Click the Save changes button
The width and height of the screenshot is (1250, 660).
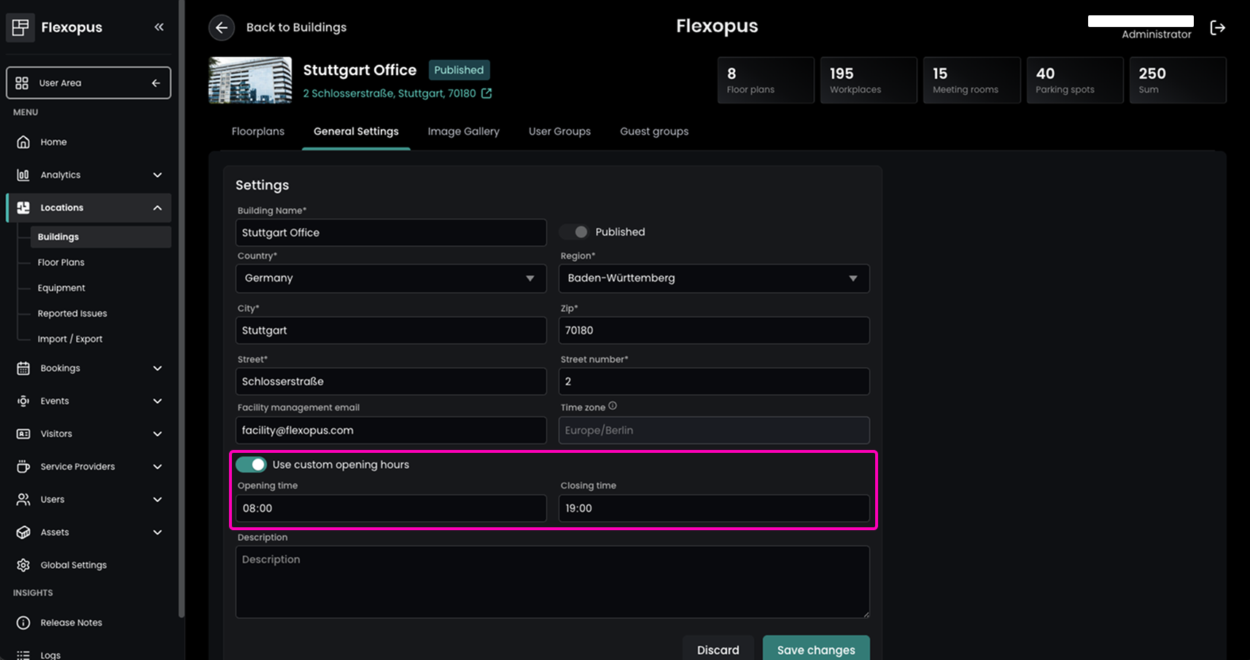pos(815,649)
